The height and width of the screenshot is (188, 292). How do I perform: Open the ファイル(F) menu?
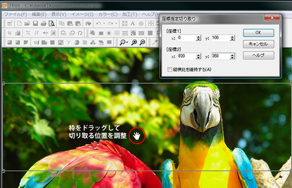pos(16,14)
